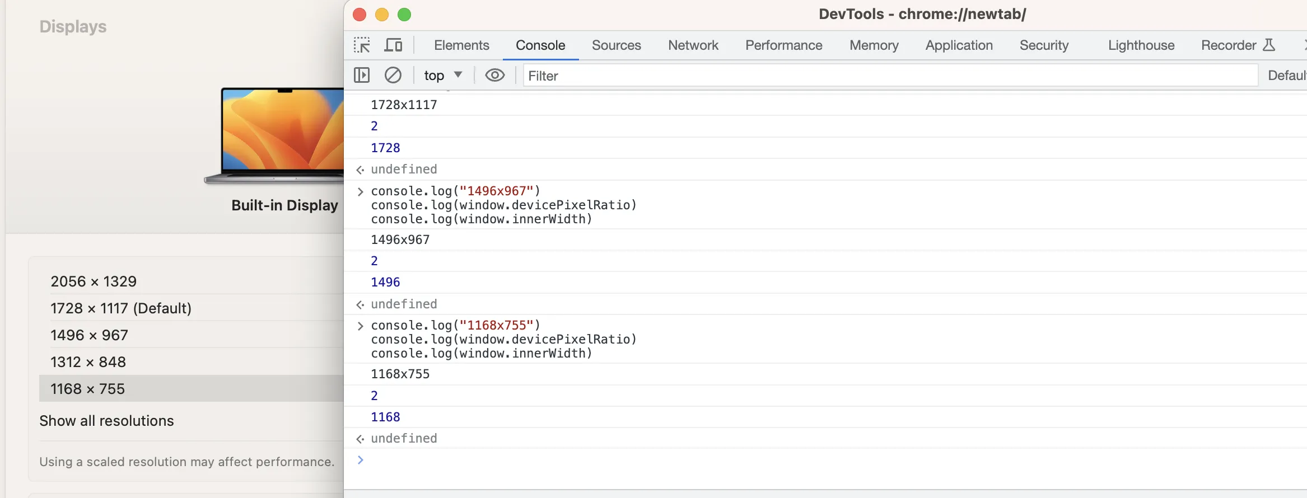The height and width of the screenshot is (498, 1307).
Task: Expand the console.log 1168x755 input entry
Action: 361,326
